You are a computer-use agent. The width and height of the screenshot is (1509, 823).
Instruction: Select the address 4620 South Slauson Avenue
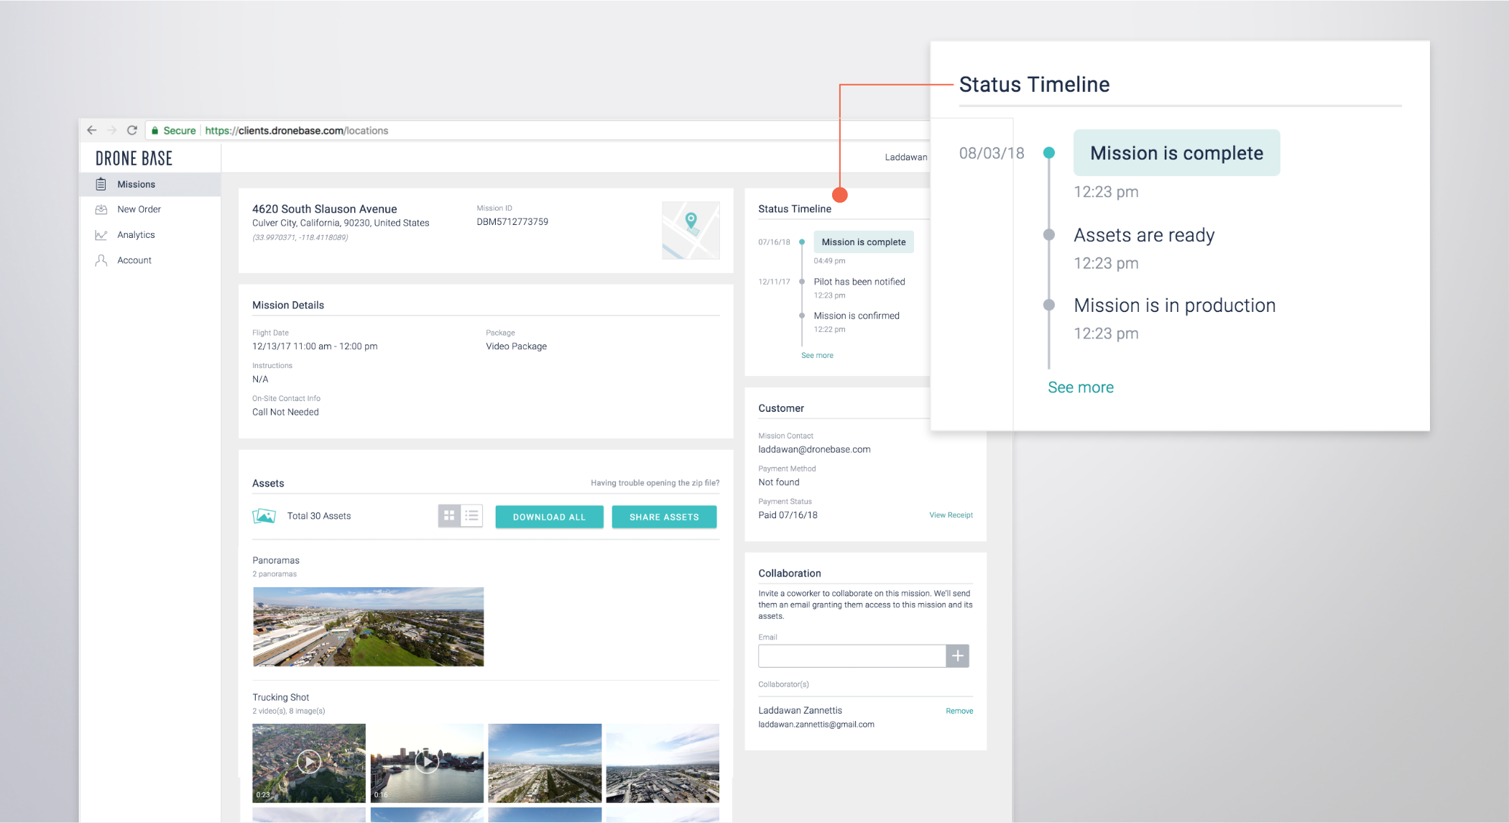click(325, 209)
